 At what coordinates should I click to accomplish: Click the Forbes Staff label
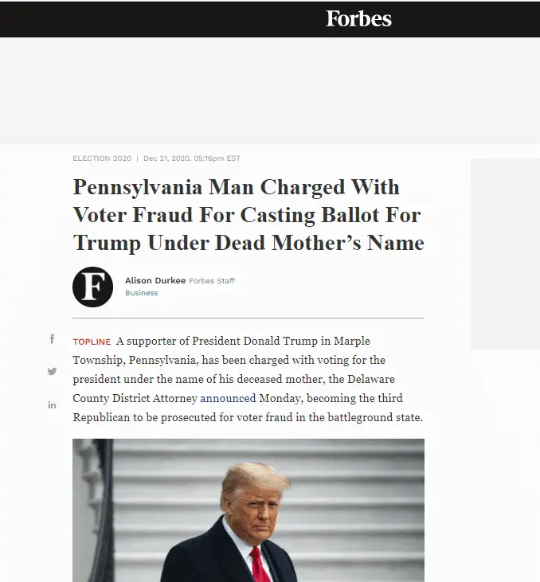coord(212,280)
